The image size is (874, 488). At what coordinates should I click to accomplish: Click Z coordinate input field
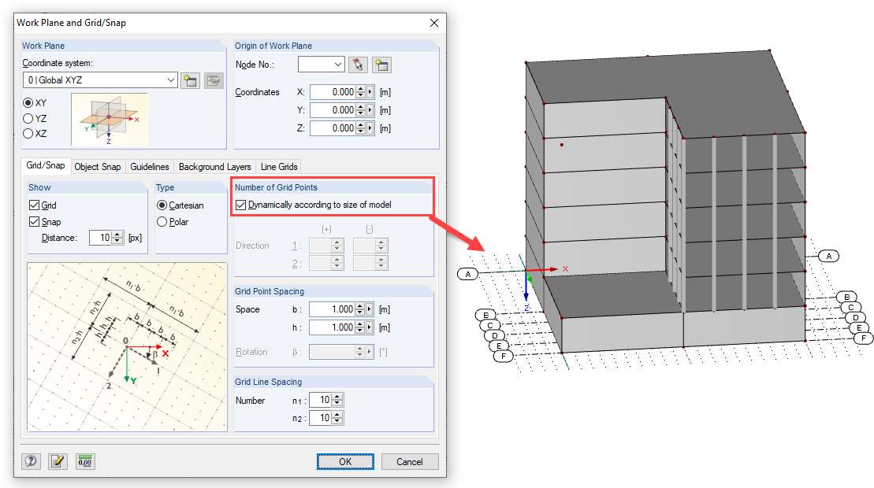[x=333, y=128]
